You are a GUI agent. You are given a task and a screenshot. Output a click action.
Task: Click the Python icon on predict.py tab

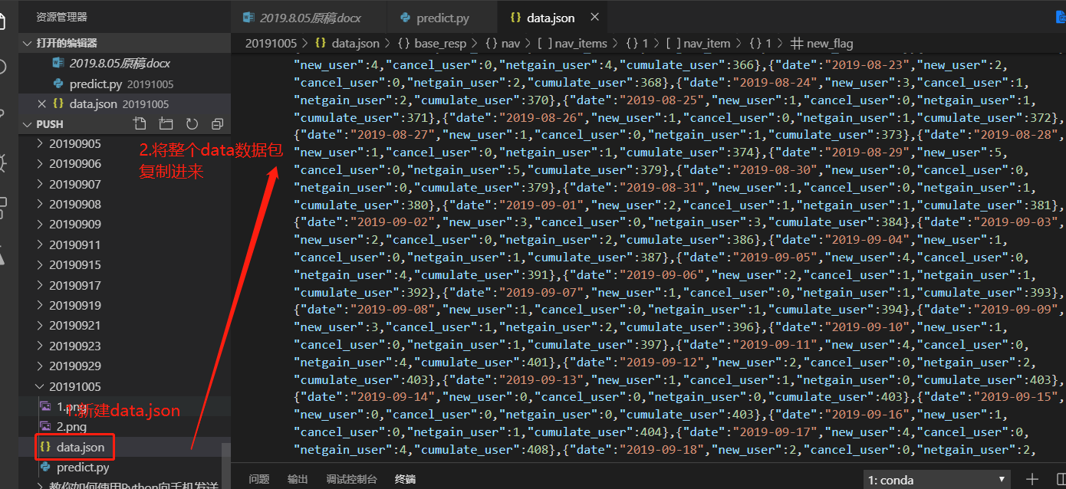405,18
